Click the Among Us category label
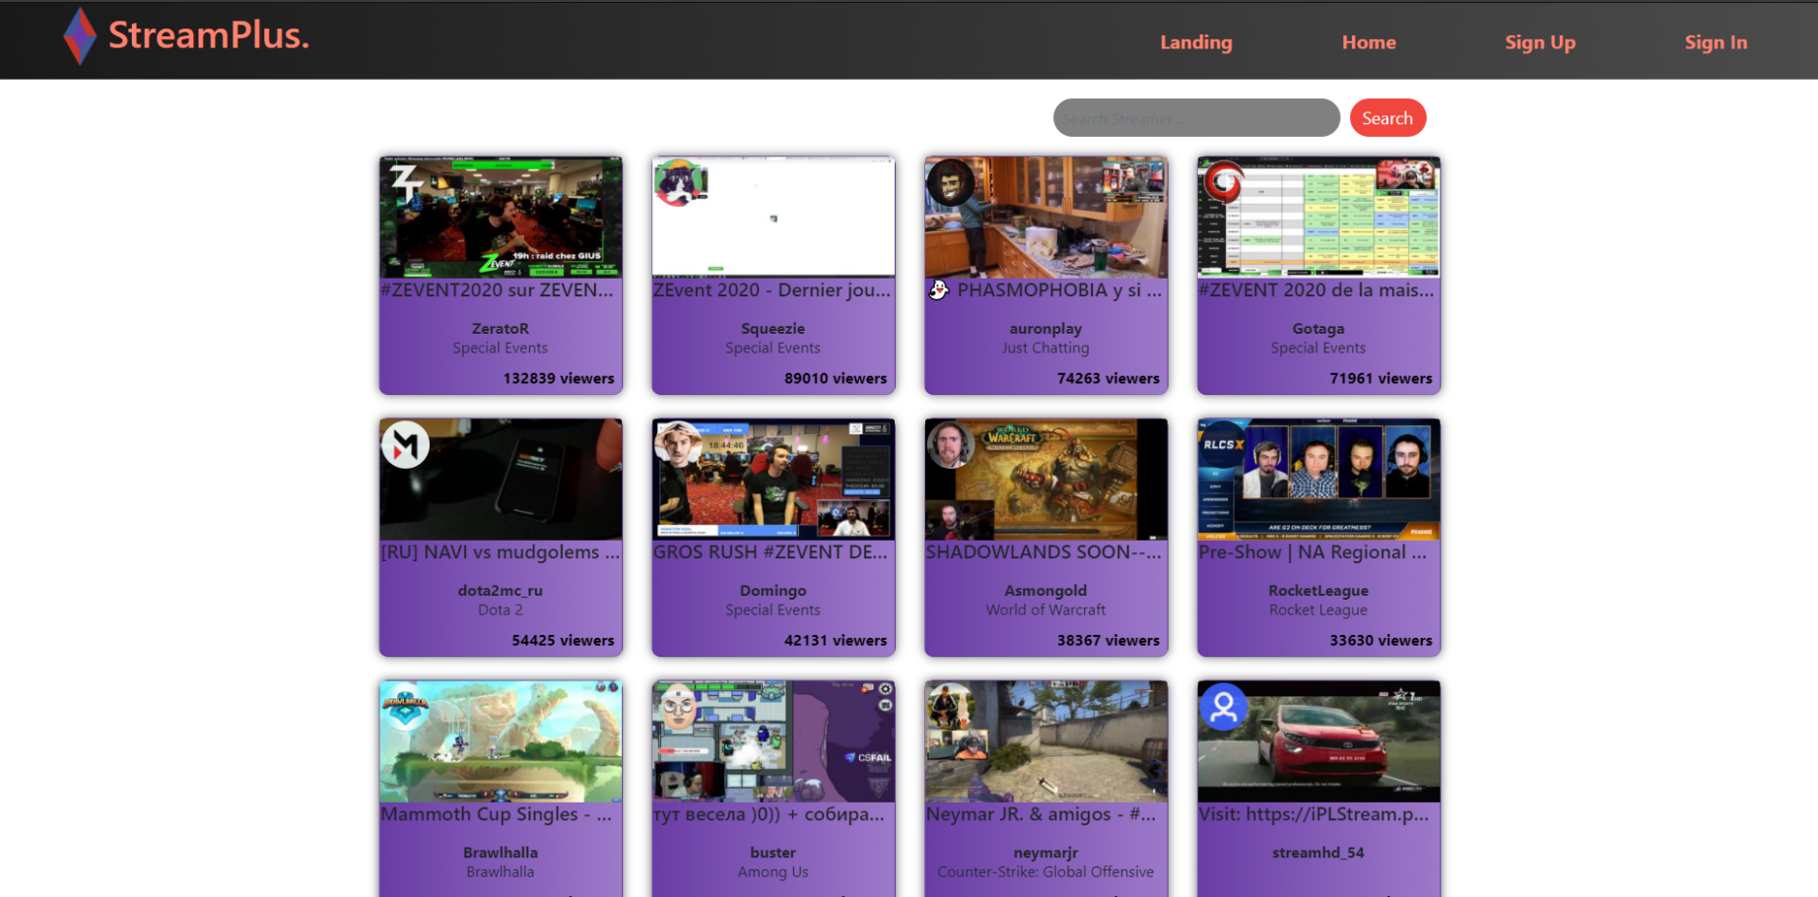1818x897 pixels. [x=774, y=871]
